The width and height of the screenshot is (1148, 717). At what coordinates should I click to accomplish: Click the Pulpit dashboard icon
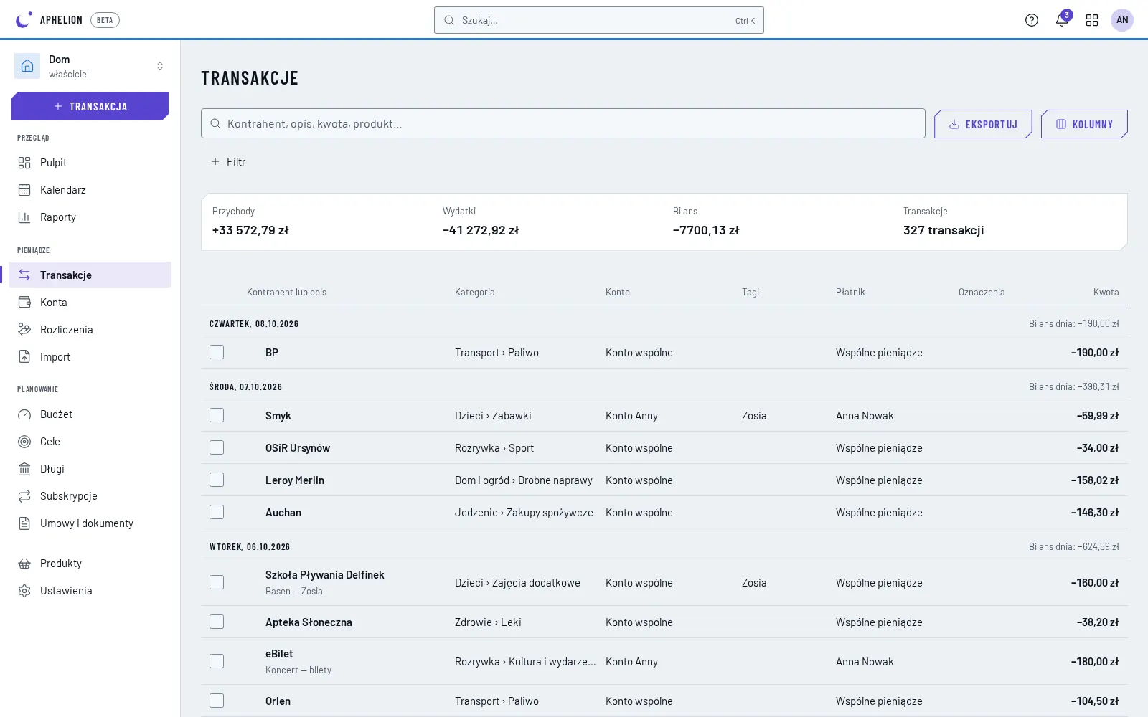tap(24, 163)
